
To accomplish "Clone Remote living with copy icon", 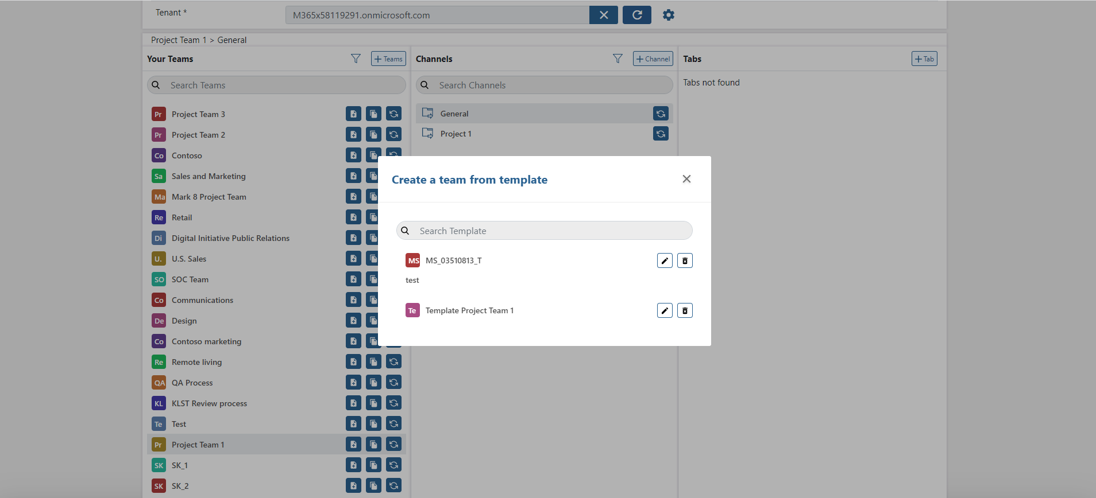I will (373, 361).
